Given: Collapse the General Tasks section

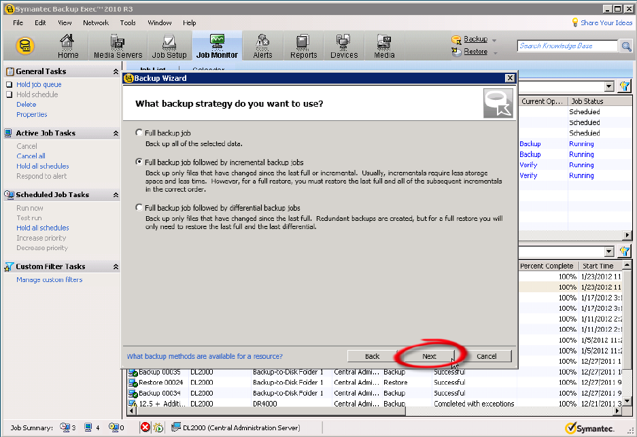Looking at the screenshot, I should point(116,71).
